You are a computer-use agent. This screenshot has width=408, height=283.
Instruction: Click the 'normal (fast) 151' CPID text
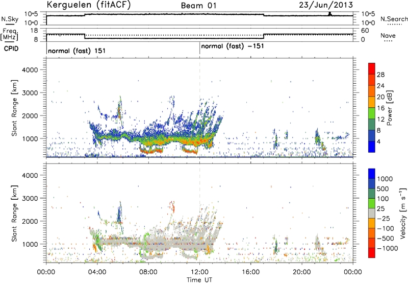[77, 51]
